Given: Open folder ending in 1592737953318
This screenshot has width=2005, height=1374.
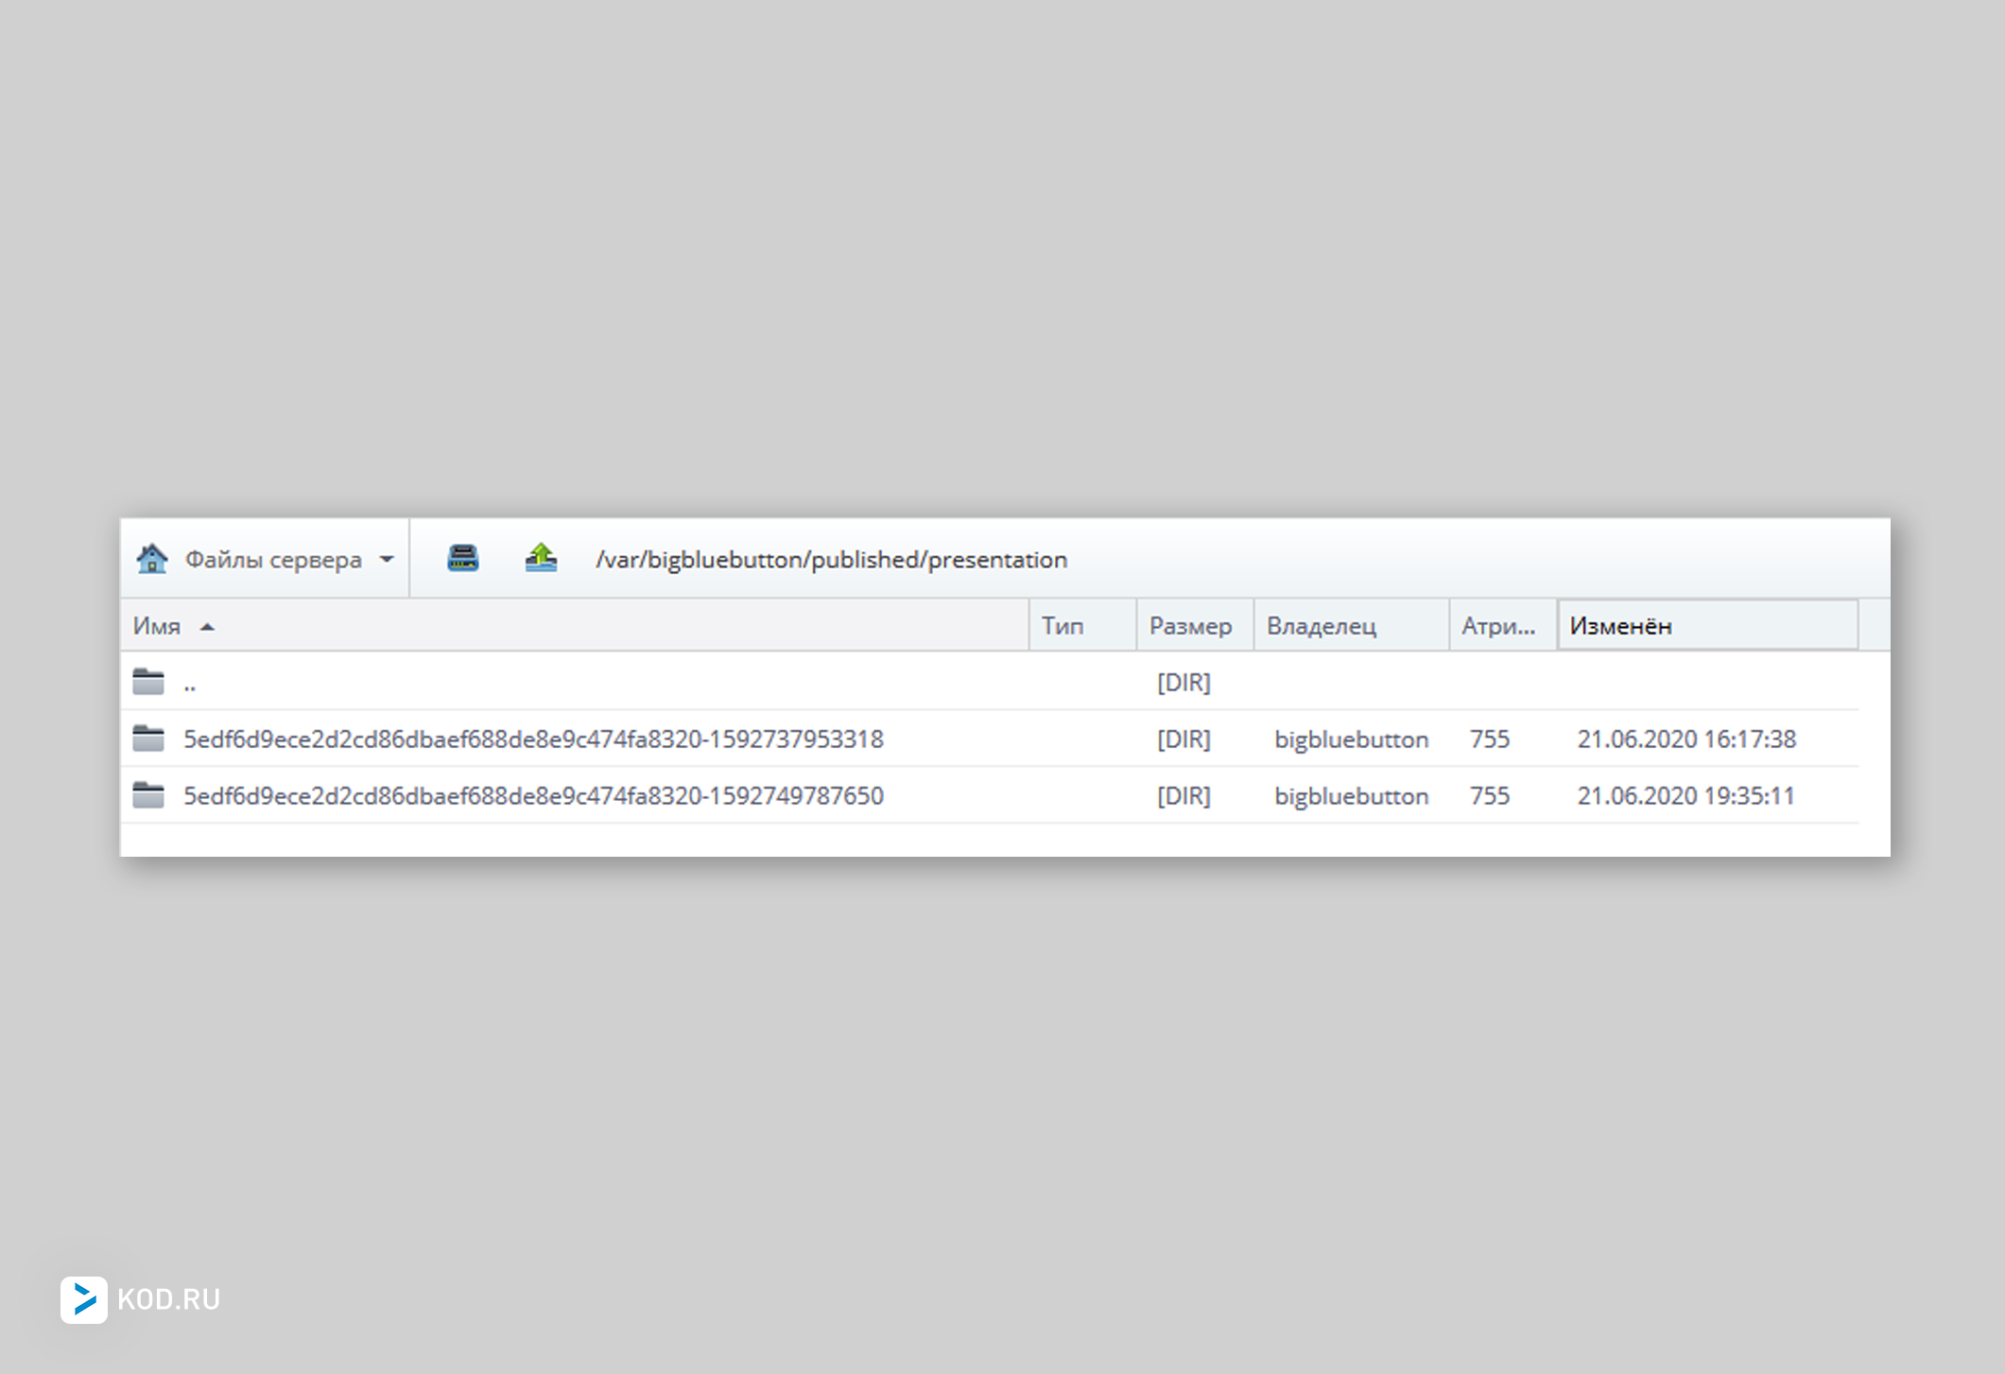Looking at the screenshot, I should pos(533,739).
